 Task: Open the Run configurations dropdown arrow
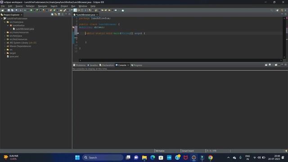[34, 10]
